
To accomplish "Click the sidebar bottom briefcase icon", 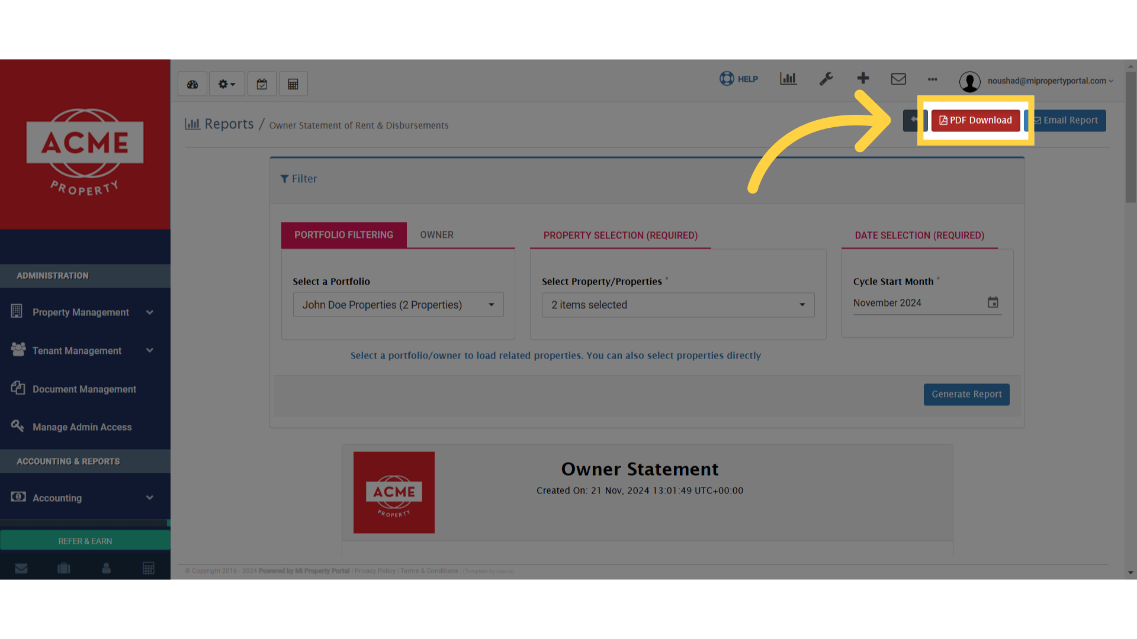I will 64,569.
